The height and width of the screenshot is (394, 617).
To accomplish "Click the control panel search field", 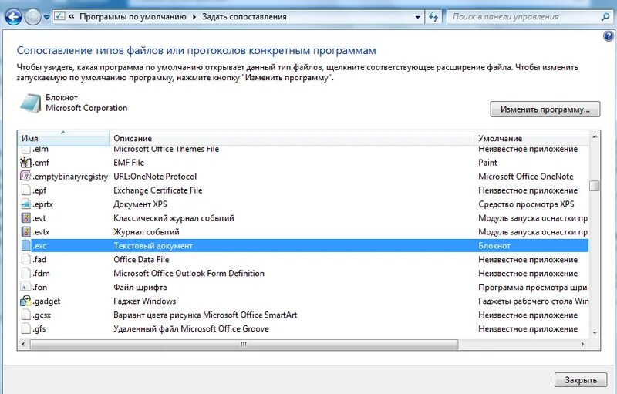I will 524,17.
